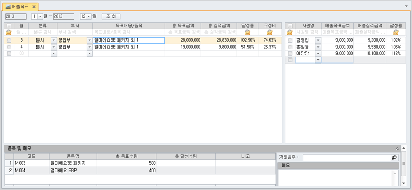This screenshot has width=412, height=190.
Task: Open 분류 dropdown in month 4 row
Action: [53, 47]
